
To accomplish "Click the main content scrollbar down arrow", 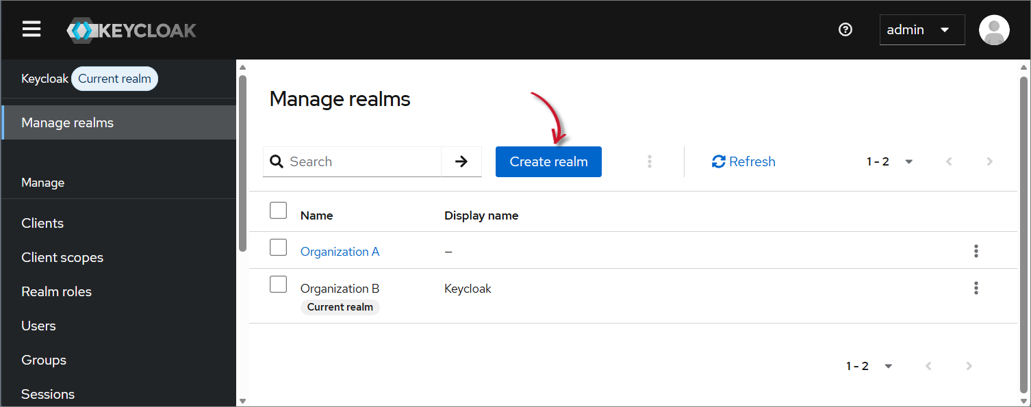I will pyautogui.click(x=1024, y=401).
